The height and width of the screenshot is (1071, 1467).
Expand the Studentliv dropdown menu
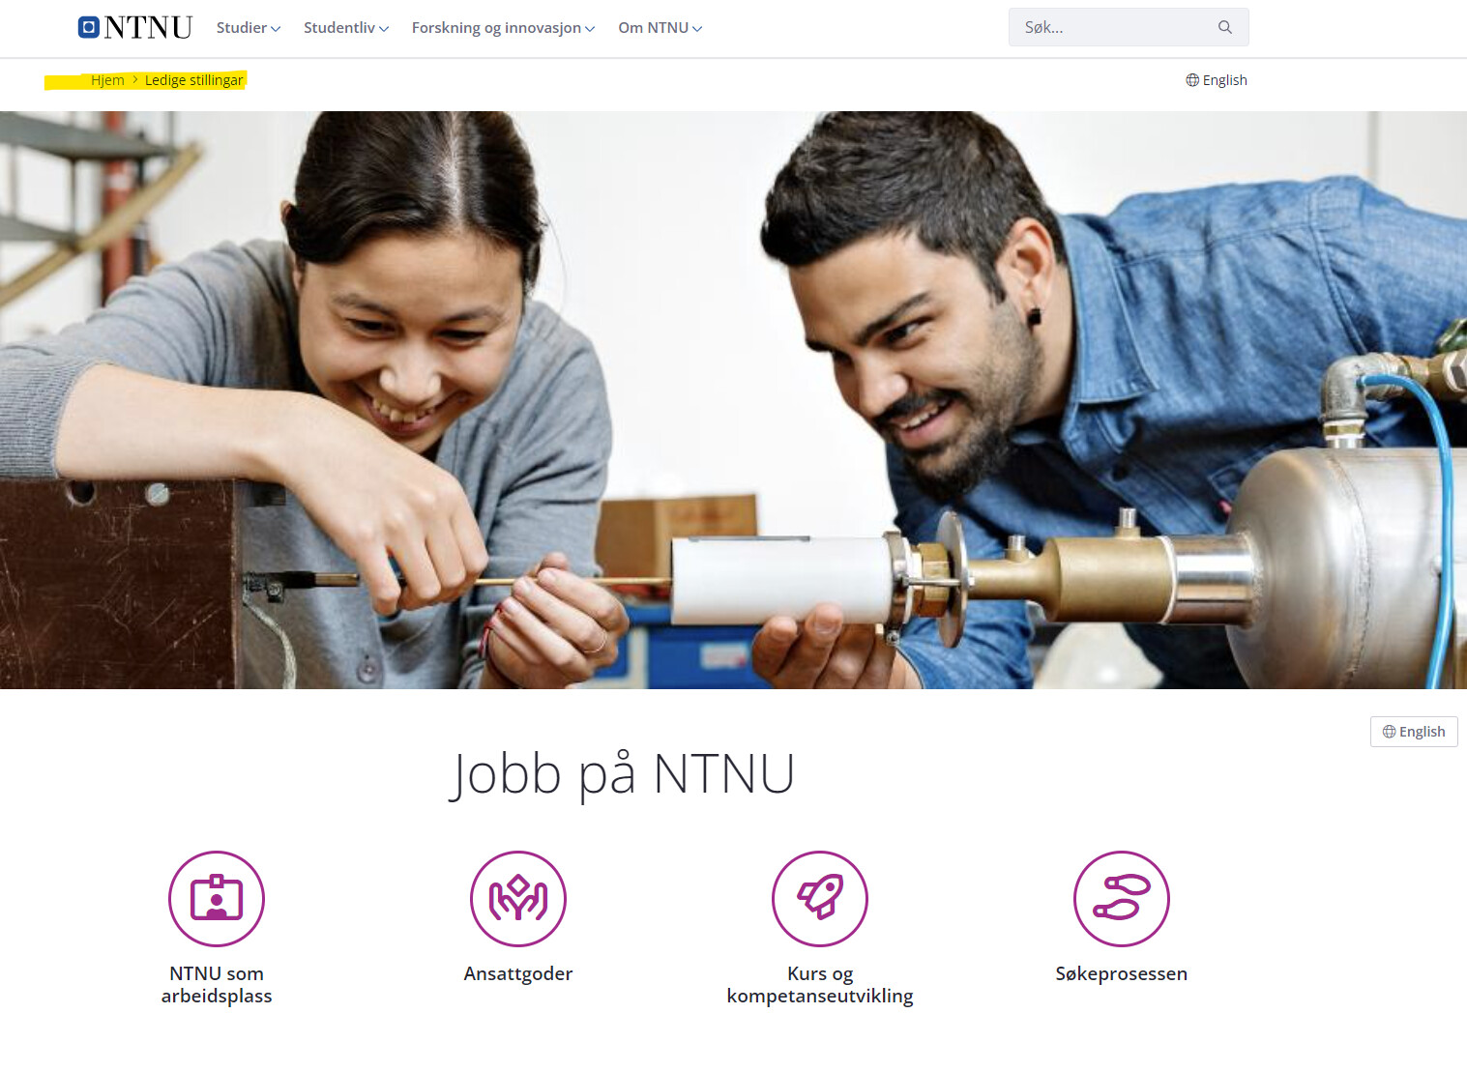(x=346, y=28)
